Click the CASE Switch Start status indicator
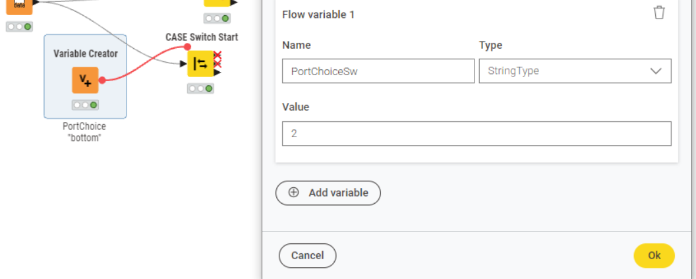Image resolution: width=696 pixels, height=279 pixels. click(x=200, y=88)
